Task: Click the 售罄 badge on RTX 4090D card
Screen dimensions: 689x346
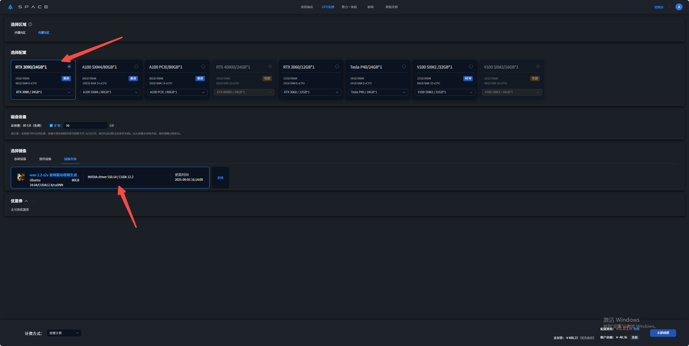Action: [267, 78]
